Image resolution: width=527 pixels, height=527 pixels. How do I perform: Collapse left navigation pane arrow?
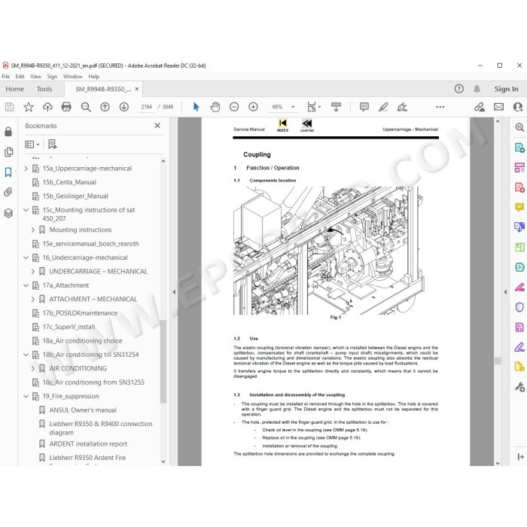[174, 292]
